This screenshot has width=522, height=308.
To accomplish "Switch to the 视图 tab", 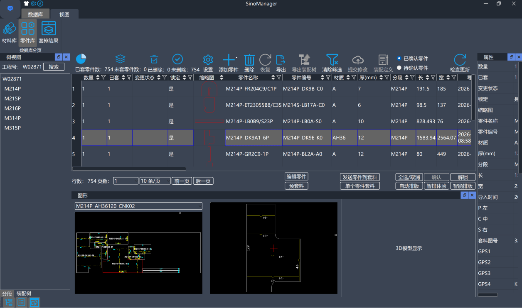I will pos(64,15).
